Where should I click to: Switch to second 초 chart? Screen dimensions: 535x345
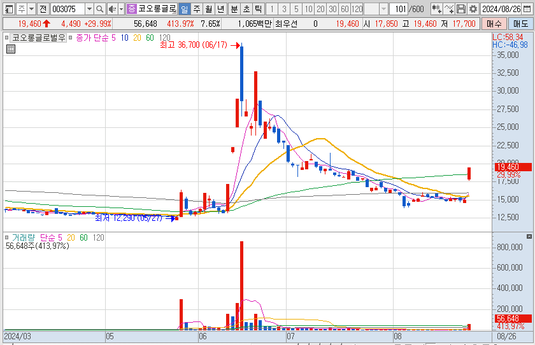tap(246, 9)
